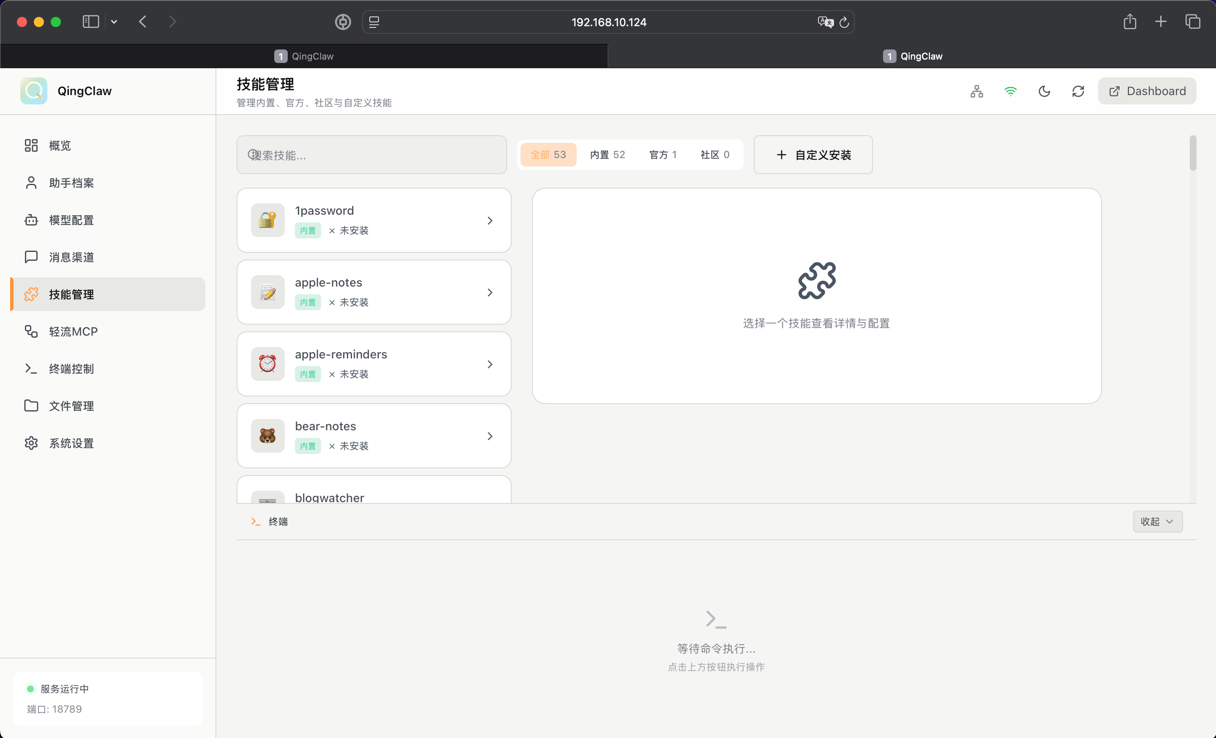Collapse the terminal with 收起 dropdown
Image resolution: width=1216 pixels, height=738 pixels.
click(x=1157, y=521)
